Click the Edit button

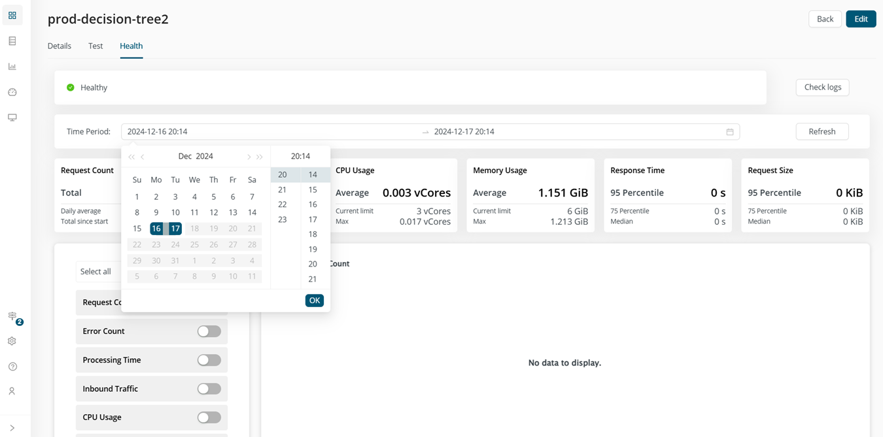pyautogui.click(x=861, y=19)
